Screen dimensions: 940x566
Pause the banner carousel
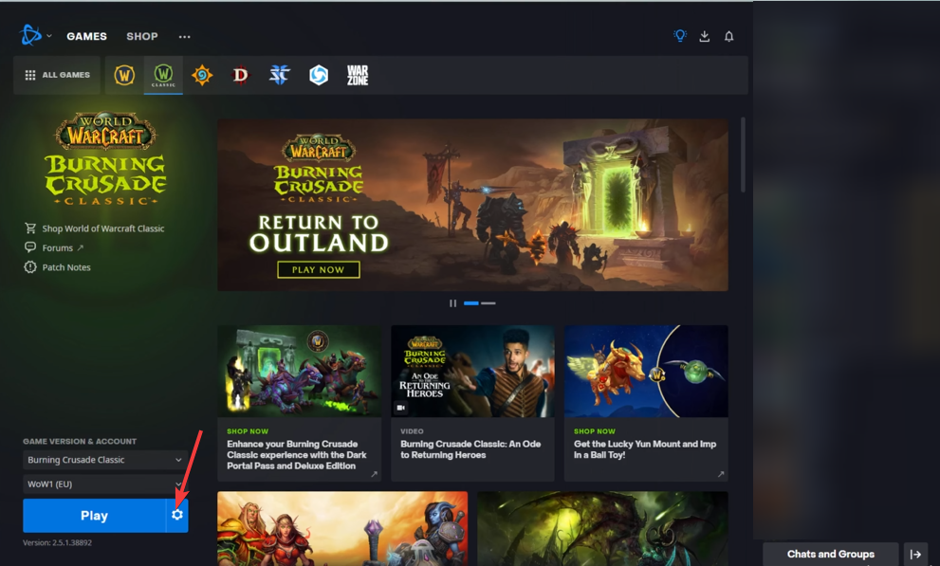coord(452,303)
